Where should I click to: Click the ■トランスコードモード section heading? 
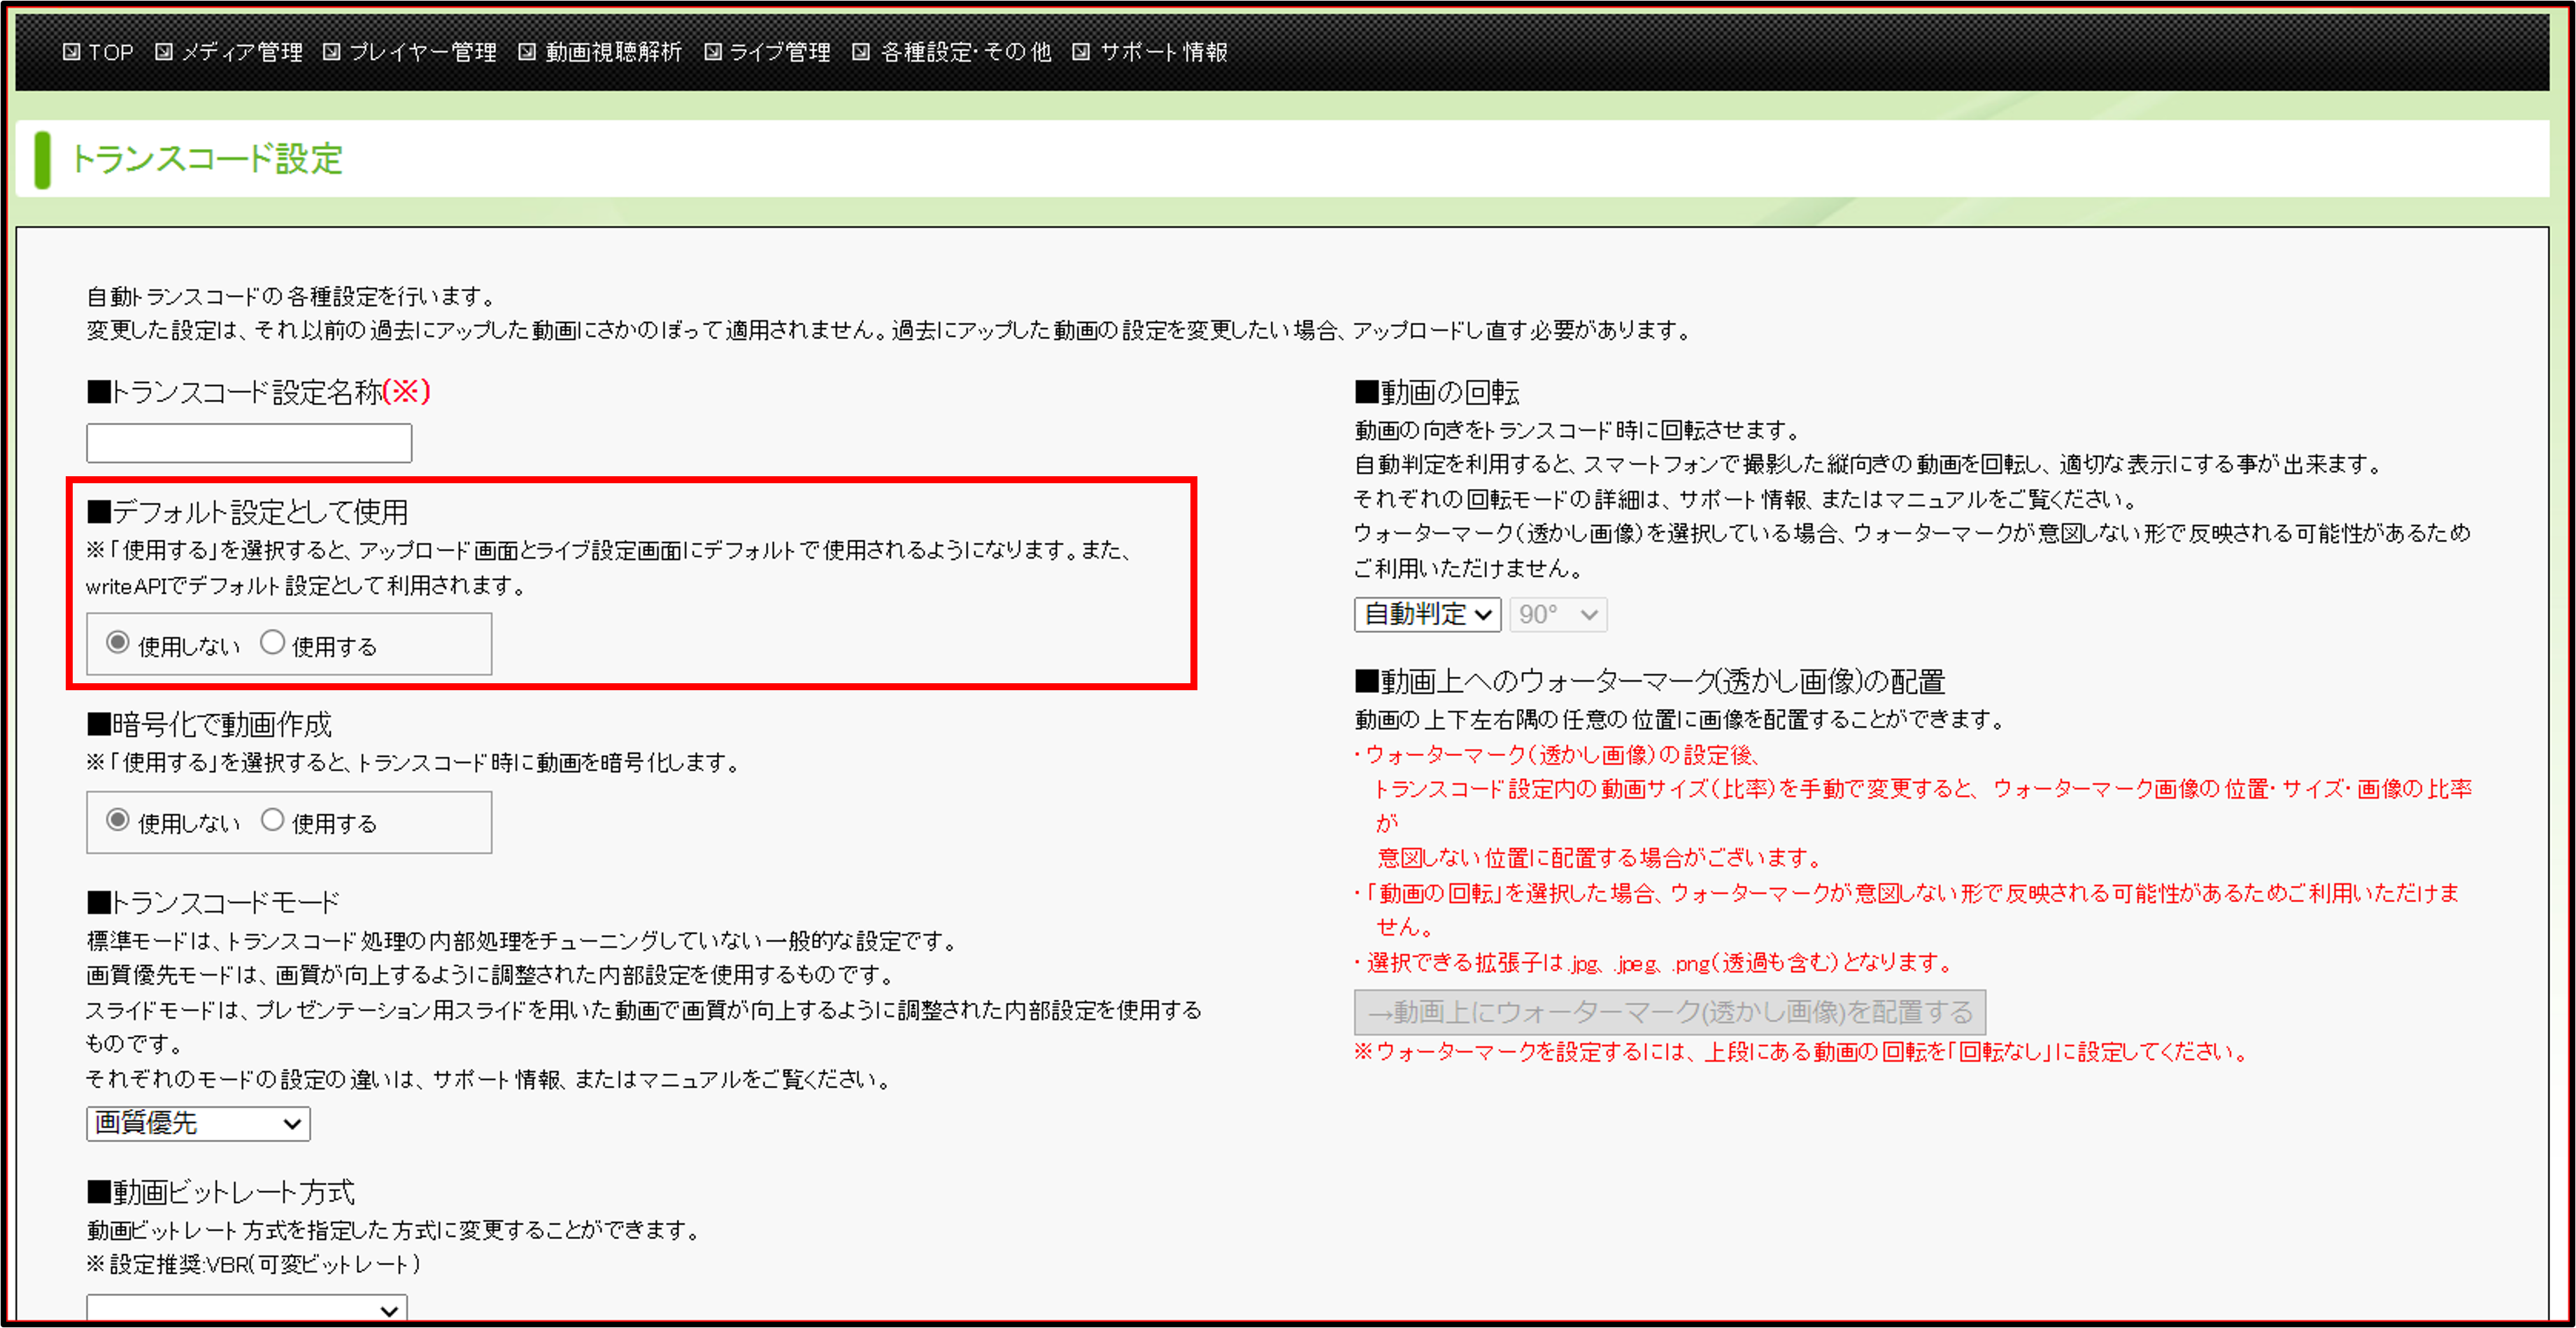(x=213, y=902)
